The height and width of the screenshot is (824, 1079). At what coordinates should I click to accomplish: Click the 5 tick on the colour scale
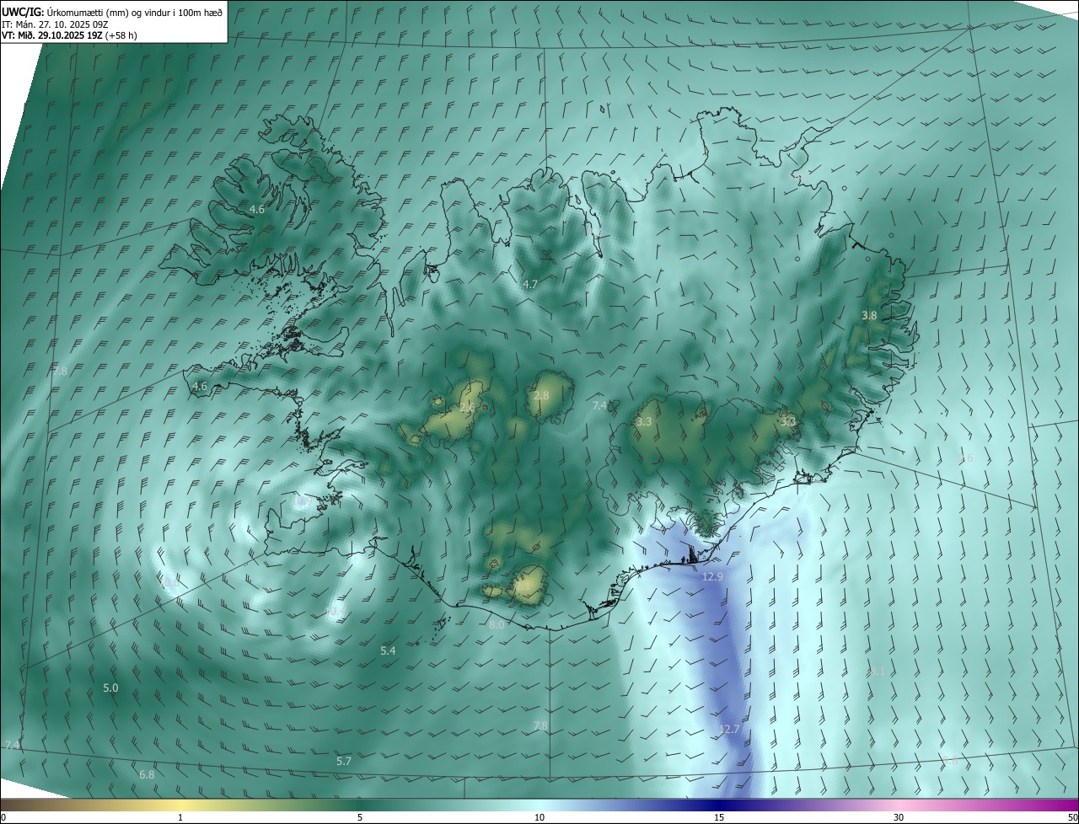click(360, 817)
